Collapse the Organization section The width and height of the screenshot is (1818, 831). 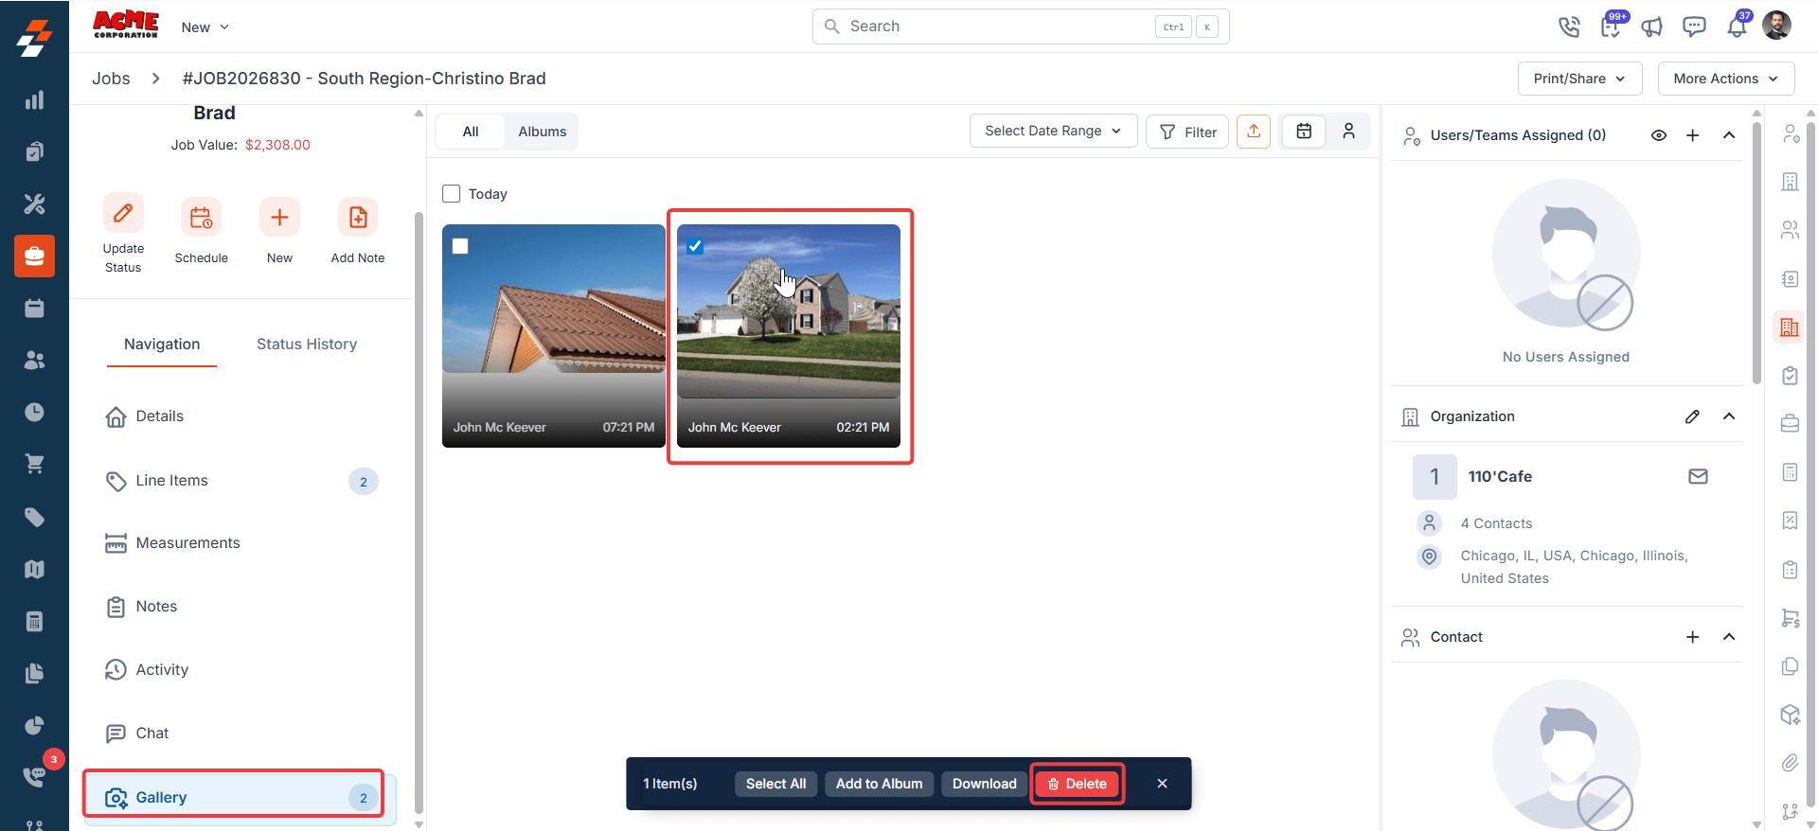click(1729, 416)
